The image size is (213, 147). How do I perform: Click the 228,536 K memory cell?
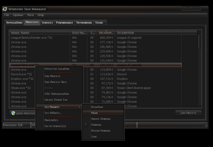106,56
